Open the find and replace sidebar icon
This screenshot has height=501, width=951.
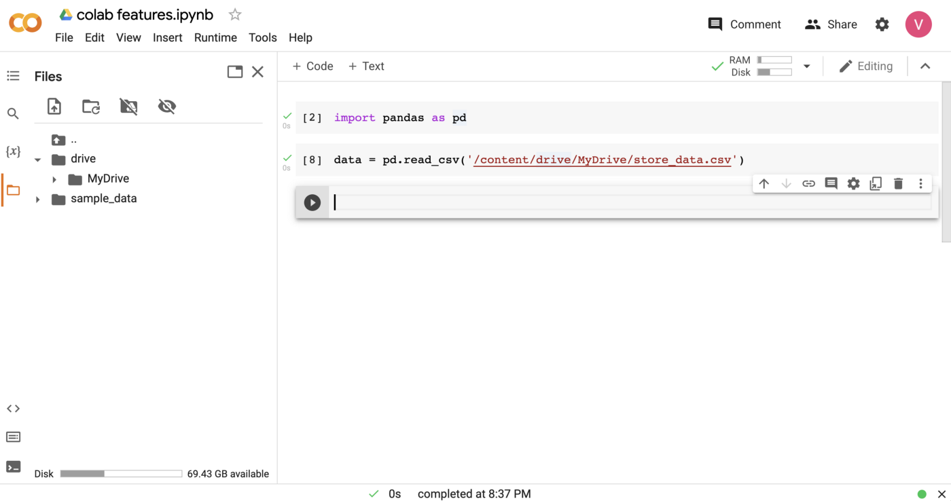click(x=13, y=113)
